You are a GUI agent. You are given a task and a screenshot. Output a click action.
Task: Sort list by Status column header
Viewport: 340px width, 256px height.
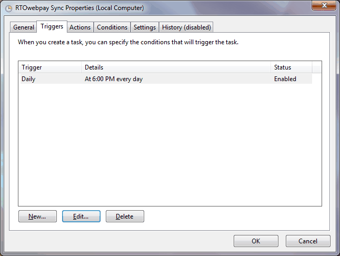(291, 67)
